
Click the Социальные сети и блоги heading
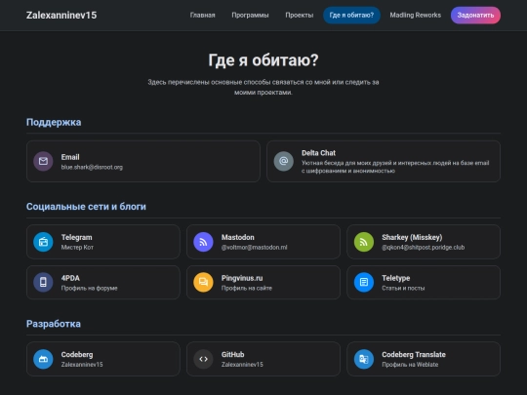click(x=86, y=206)
